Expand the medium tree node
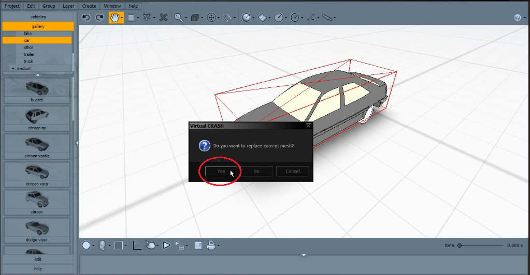 [x=13, y=69]
